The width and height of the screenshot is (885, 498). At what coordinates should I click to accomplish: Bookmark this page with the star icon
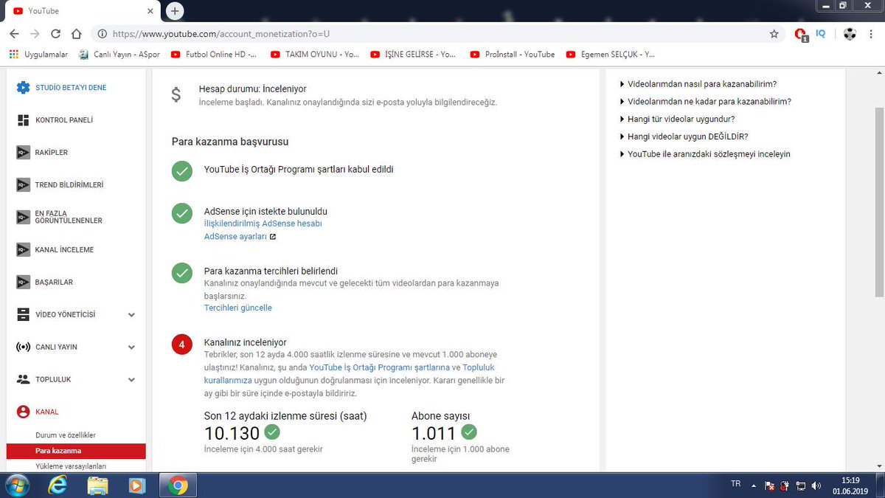coord(774,34)
